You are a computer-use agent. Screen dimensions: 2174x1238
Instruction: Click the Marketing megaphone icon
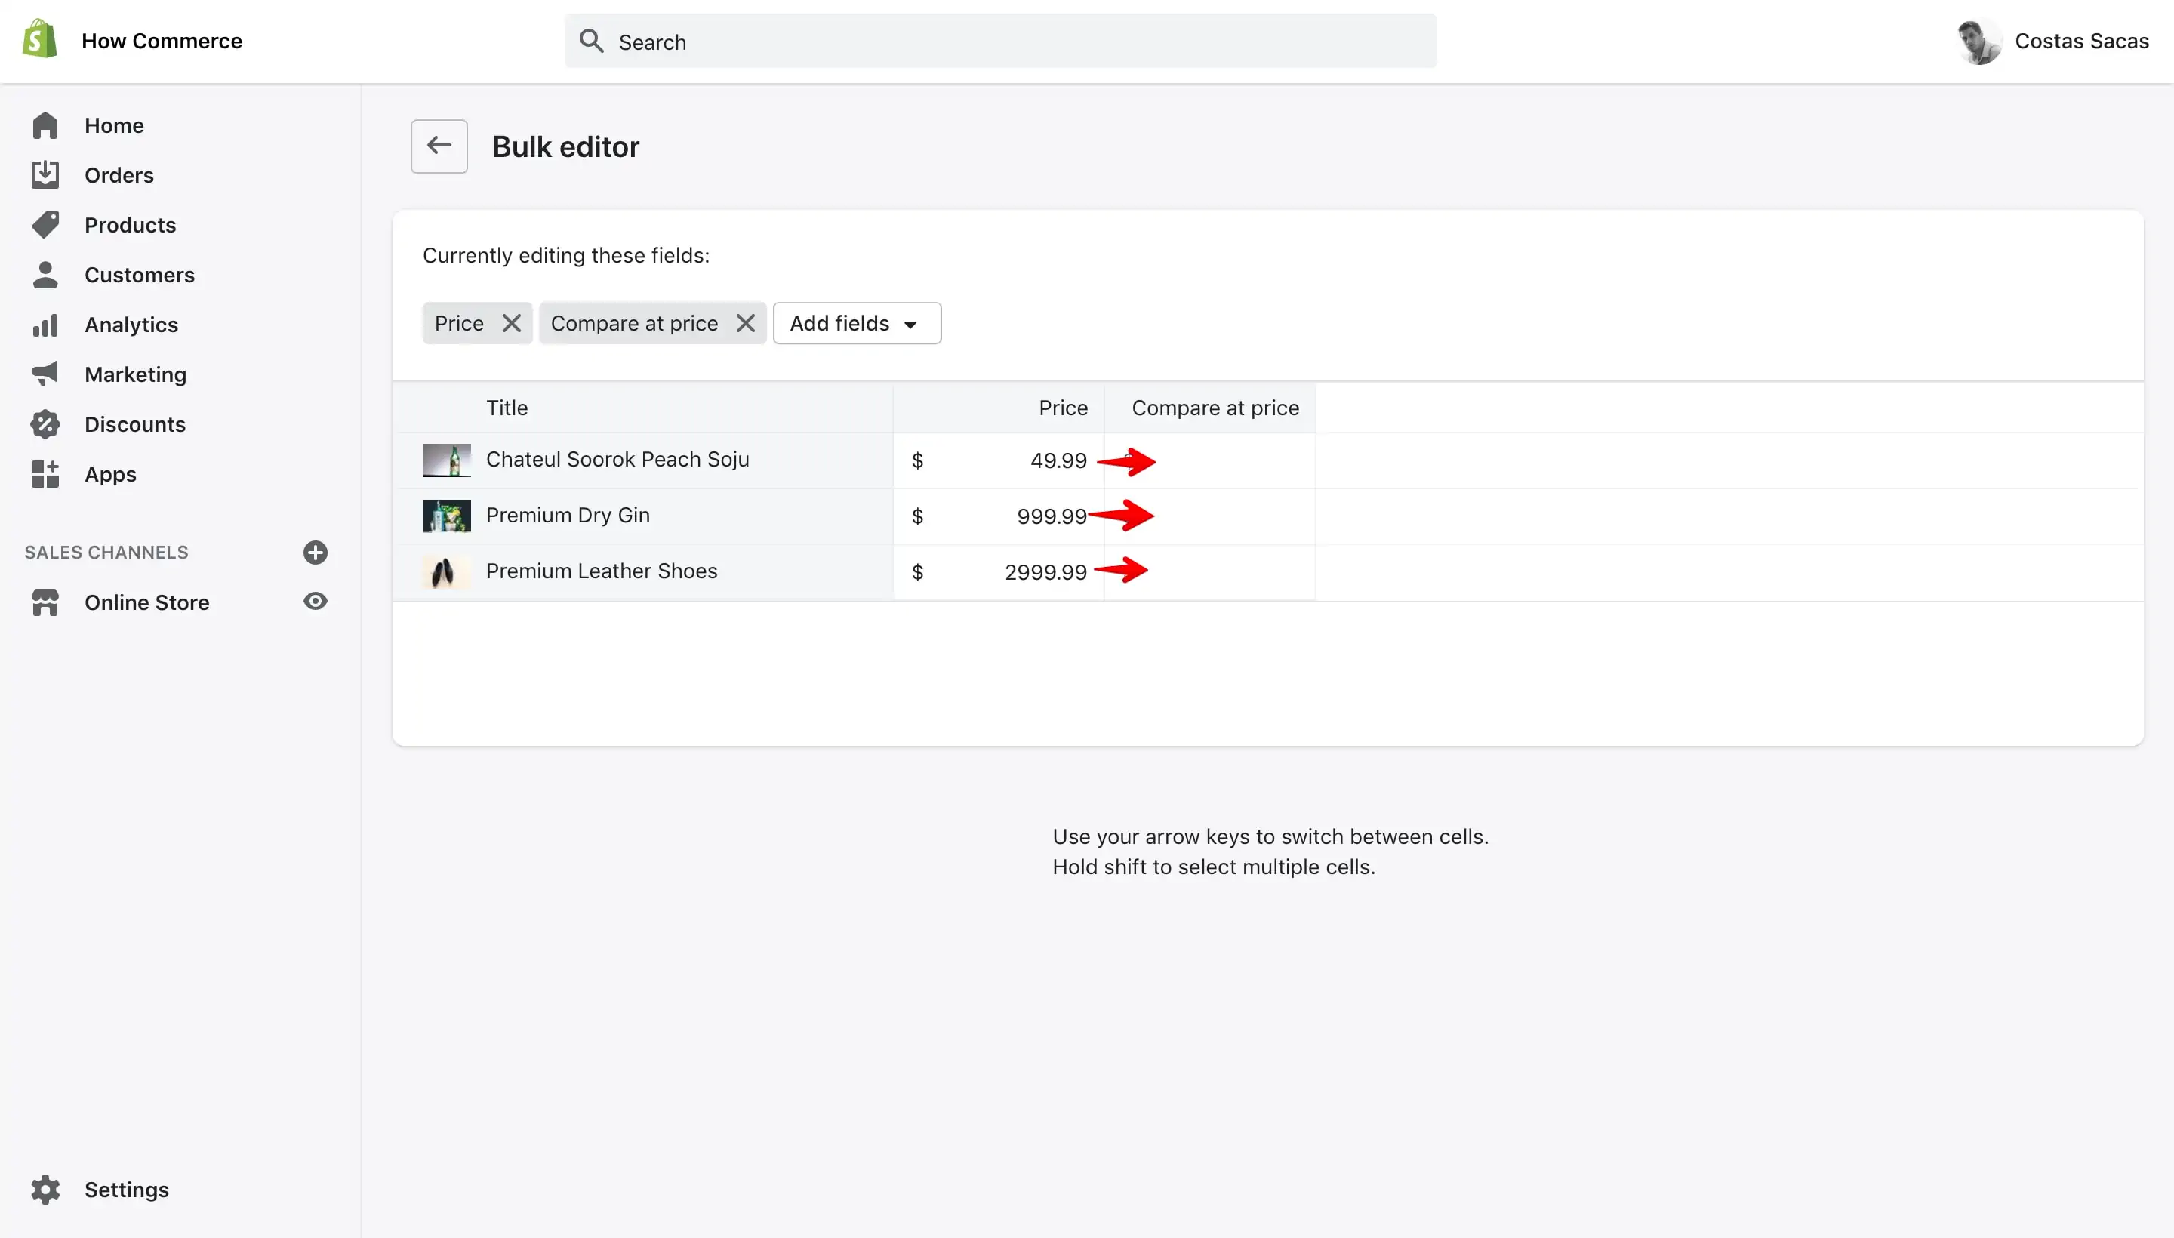coord(45,374)
